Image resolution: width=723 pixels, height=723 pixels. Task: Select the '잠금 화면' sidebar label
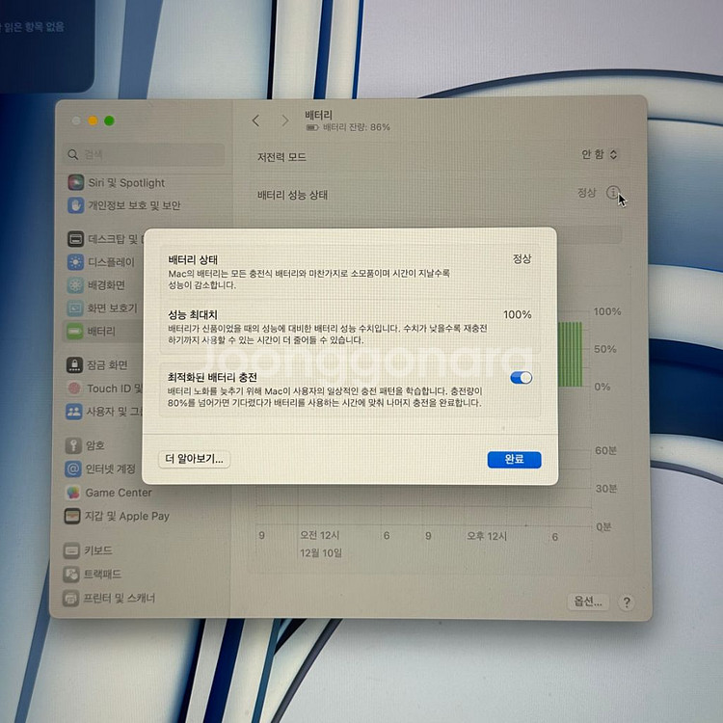107,364
